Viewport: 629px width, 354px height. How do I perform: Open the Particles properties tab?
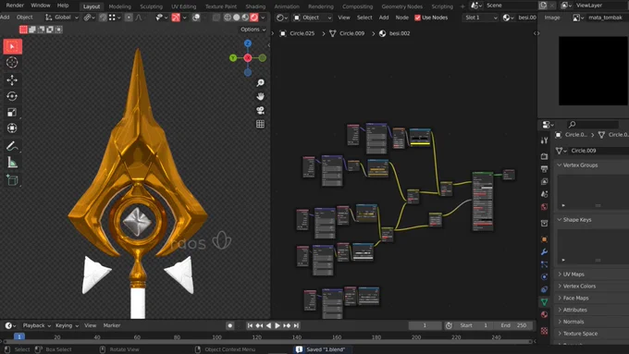pyautogui.click(x=544, y=264)
